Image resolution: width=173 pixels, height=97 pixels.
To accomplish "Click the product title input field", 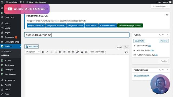I will tap(77, 35).
